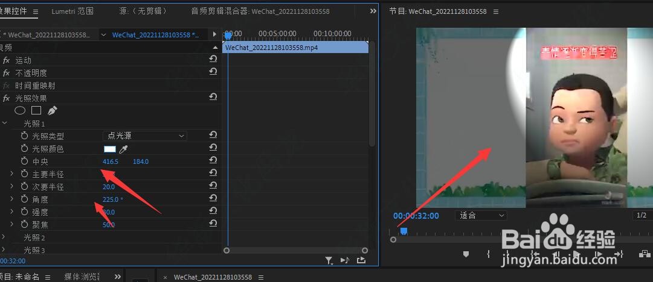Click the export frame icon under Effect Controls
Viewport: 653px width, 282px height.
click(x=361, y=260)
